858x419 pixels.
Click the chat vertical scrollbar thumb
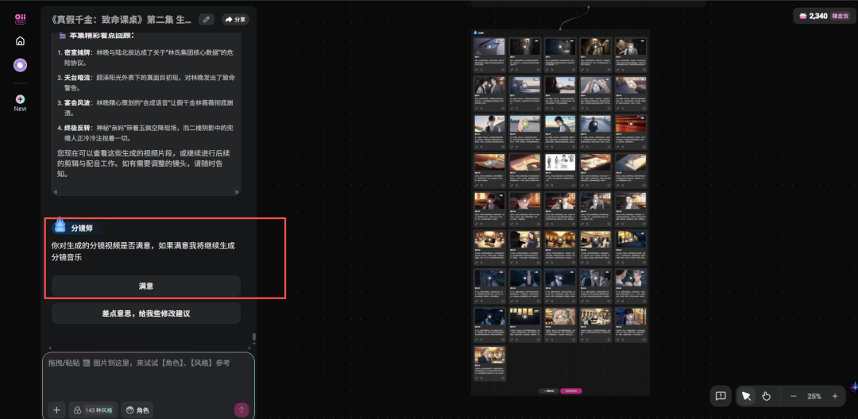[253, 336]
